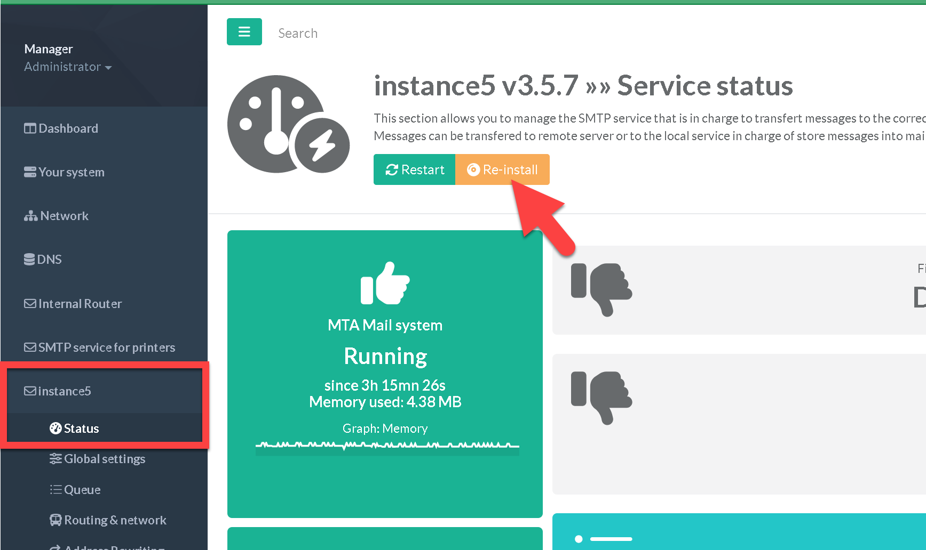Collapse the instance5 sidebar section
This screenshot has height=550, width=926.
[64, 391]
